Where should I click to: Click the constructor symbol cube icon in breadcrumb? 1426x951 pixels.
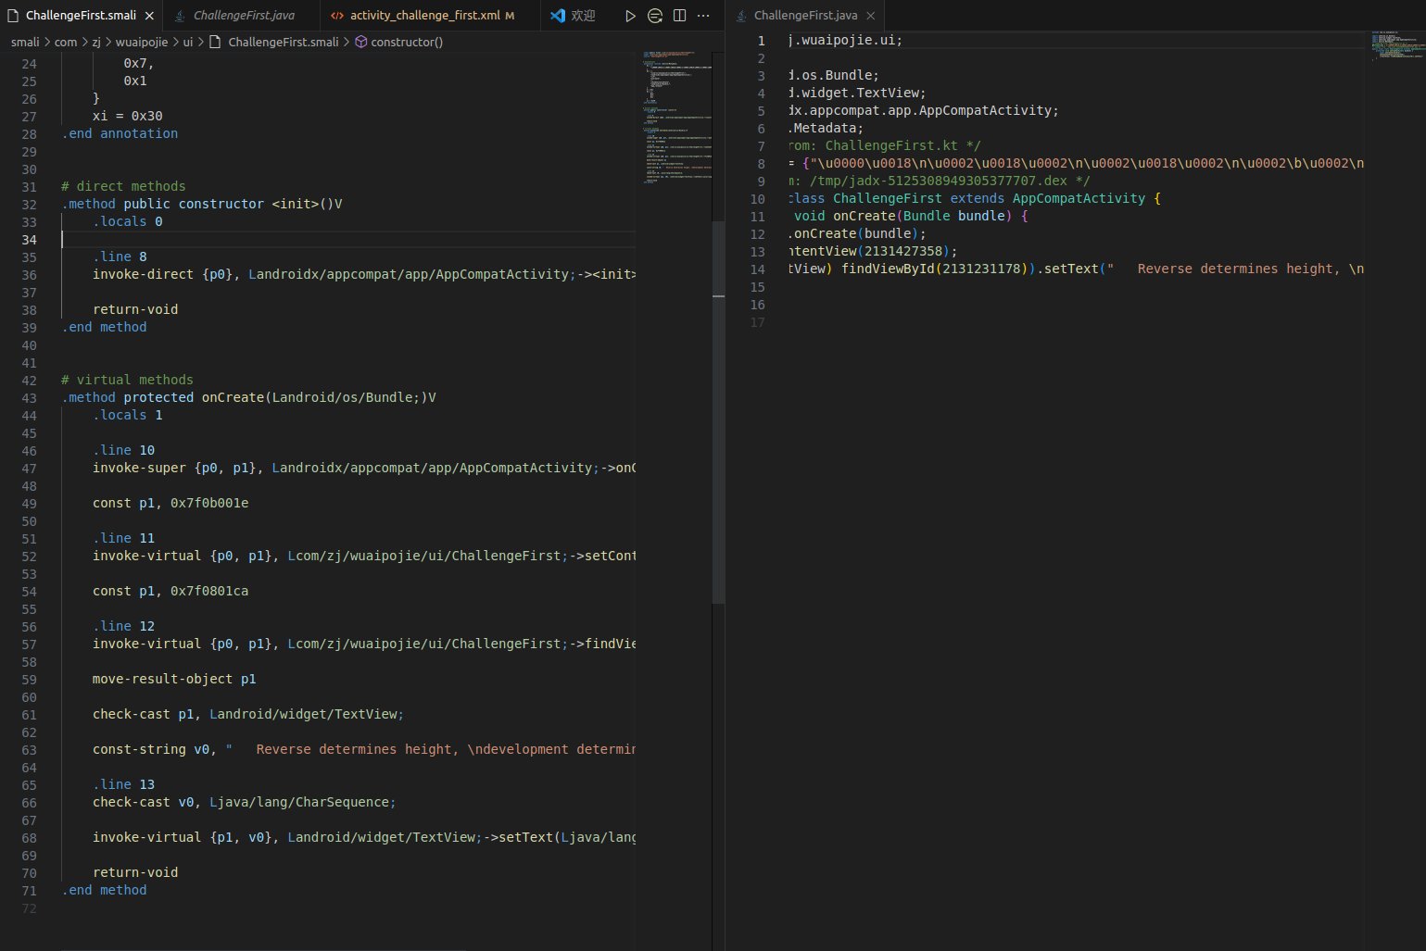coord(361,42)
